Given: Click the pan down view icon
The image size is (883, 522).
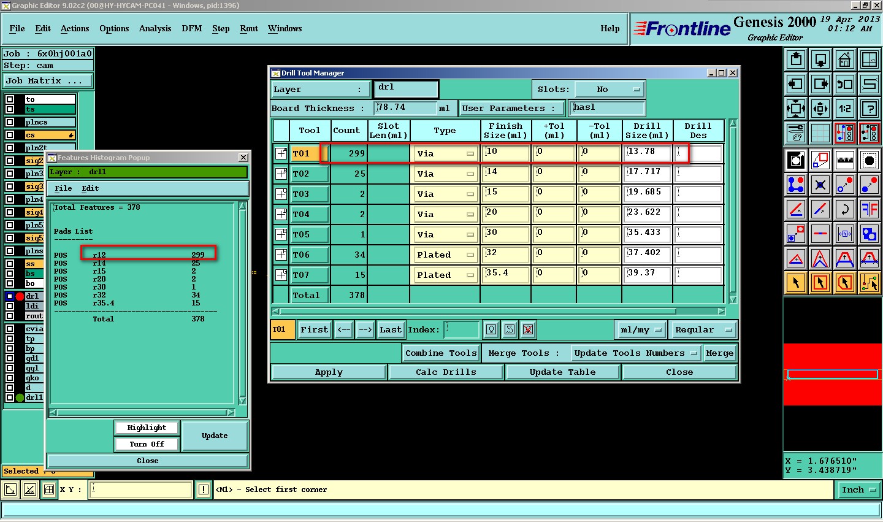Looking at the screenshot, I should tap(820, 59).
